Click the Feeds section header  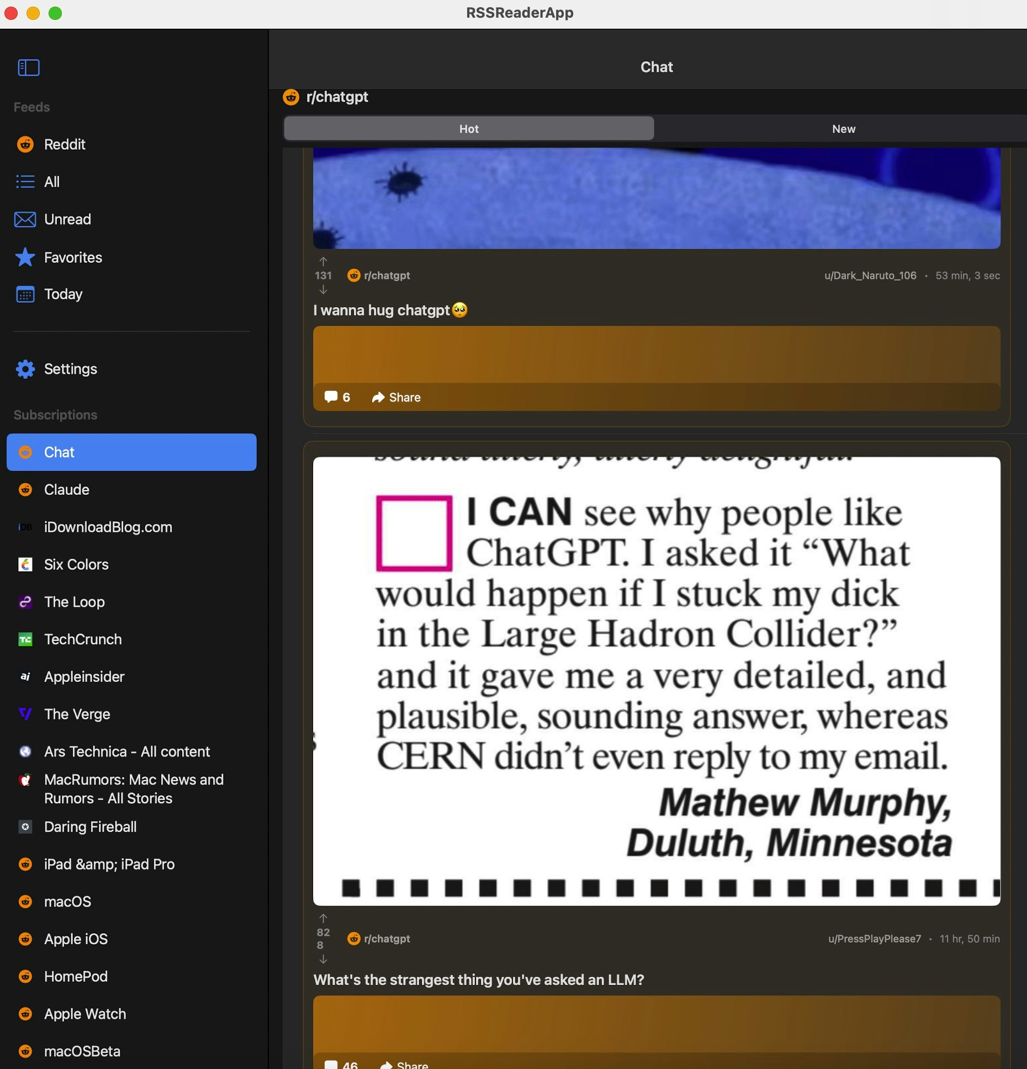(x=31, y=107)
